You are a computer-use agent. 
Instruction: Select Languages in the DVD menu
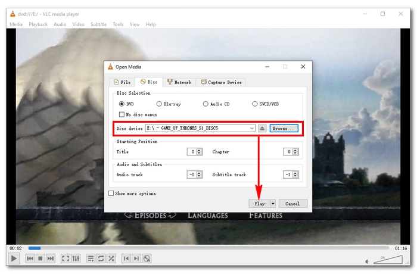208,216
